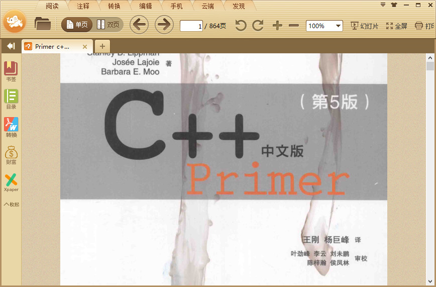Screen dimensions: 436x287
Task: Open the 发现 tab
Action: [239, 6]
